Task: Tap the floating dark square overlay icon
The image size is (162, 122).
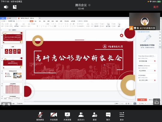Action: [x=157, y=102]
